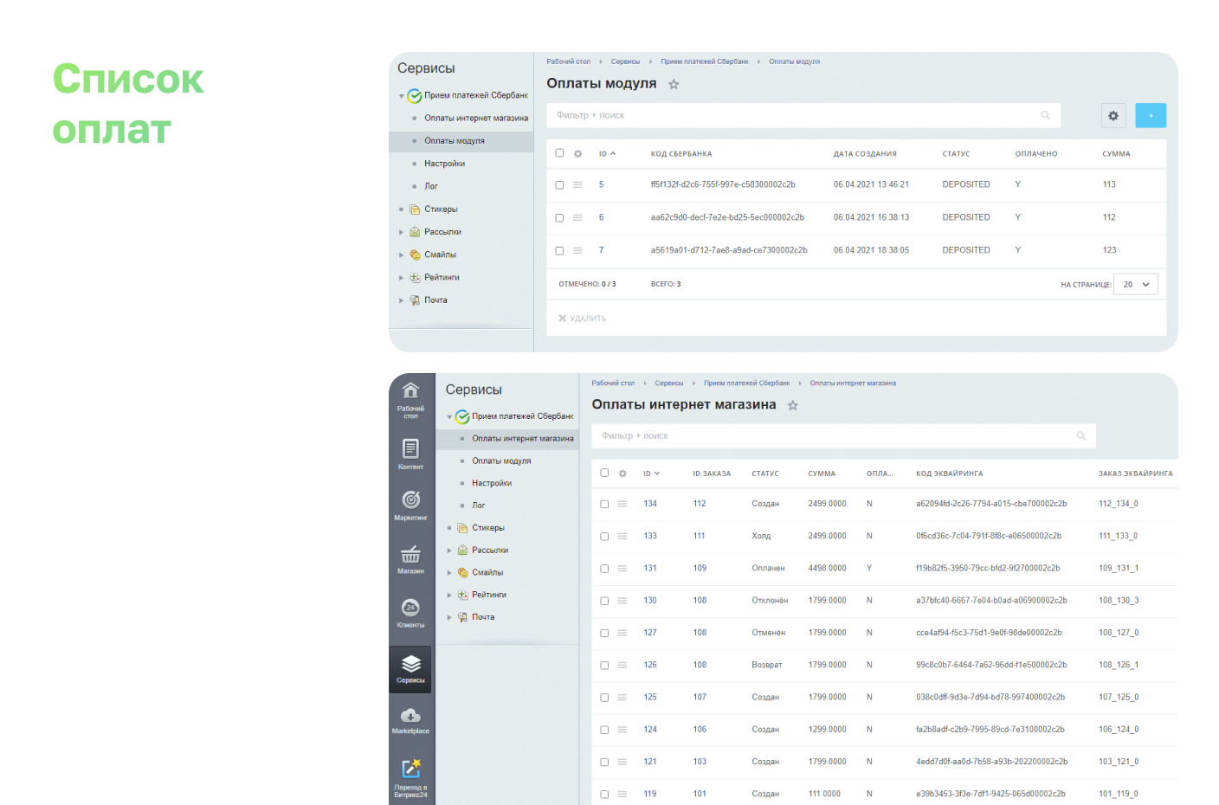Viewport: 1219px width, 805px height.
Task: Select Оплаты модуля in lower tree
Action: click(501, 460)
